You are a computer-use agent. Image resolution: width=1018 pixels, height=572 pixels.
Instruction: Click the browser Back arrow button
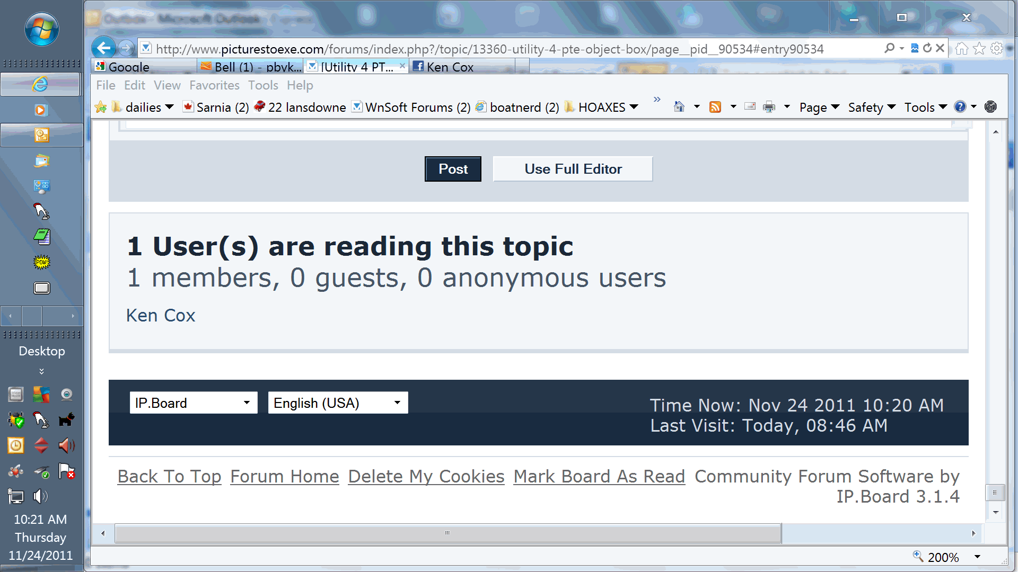coord(104,48)
